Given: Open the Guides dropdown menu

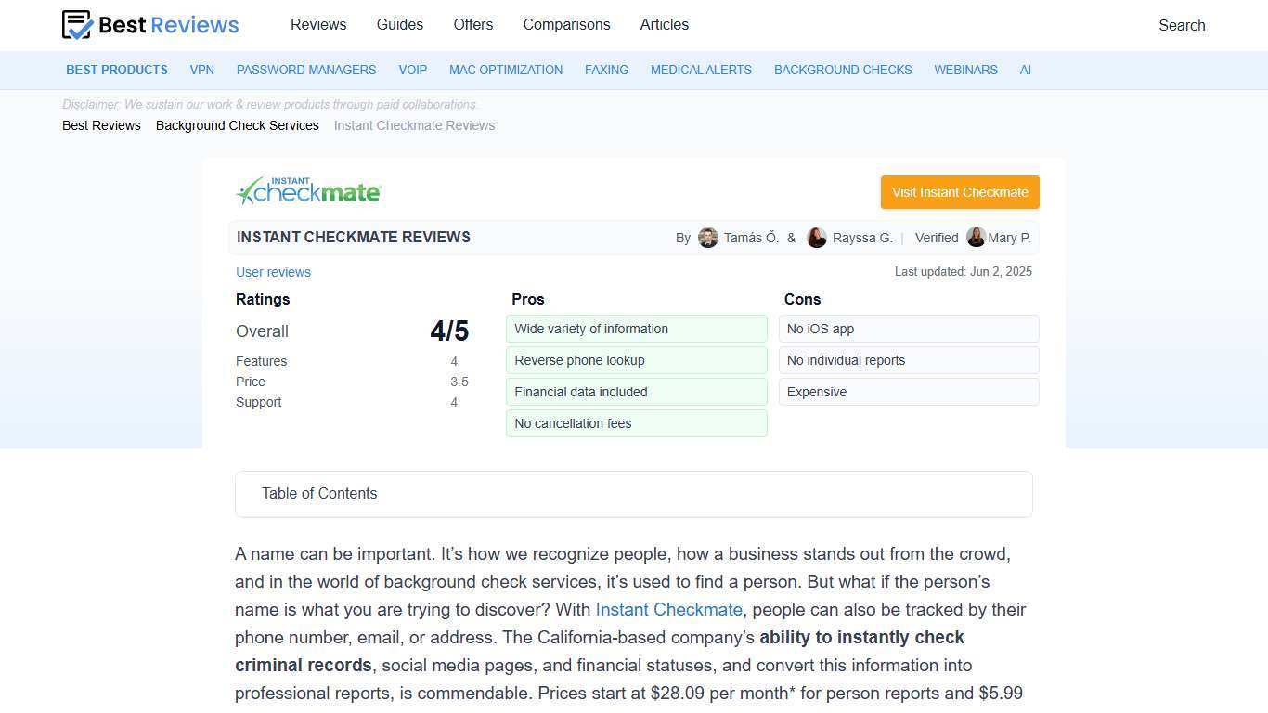Looking at the screenshot, I should [400, 25].
